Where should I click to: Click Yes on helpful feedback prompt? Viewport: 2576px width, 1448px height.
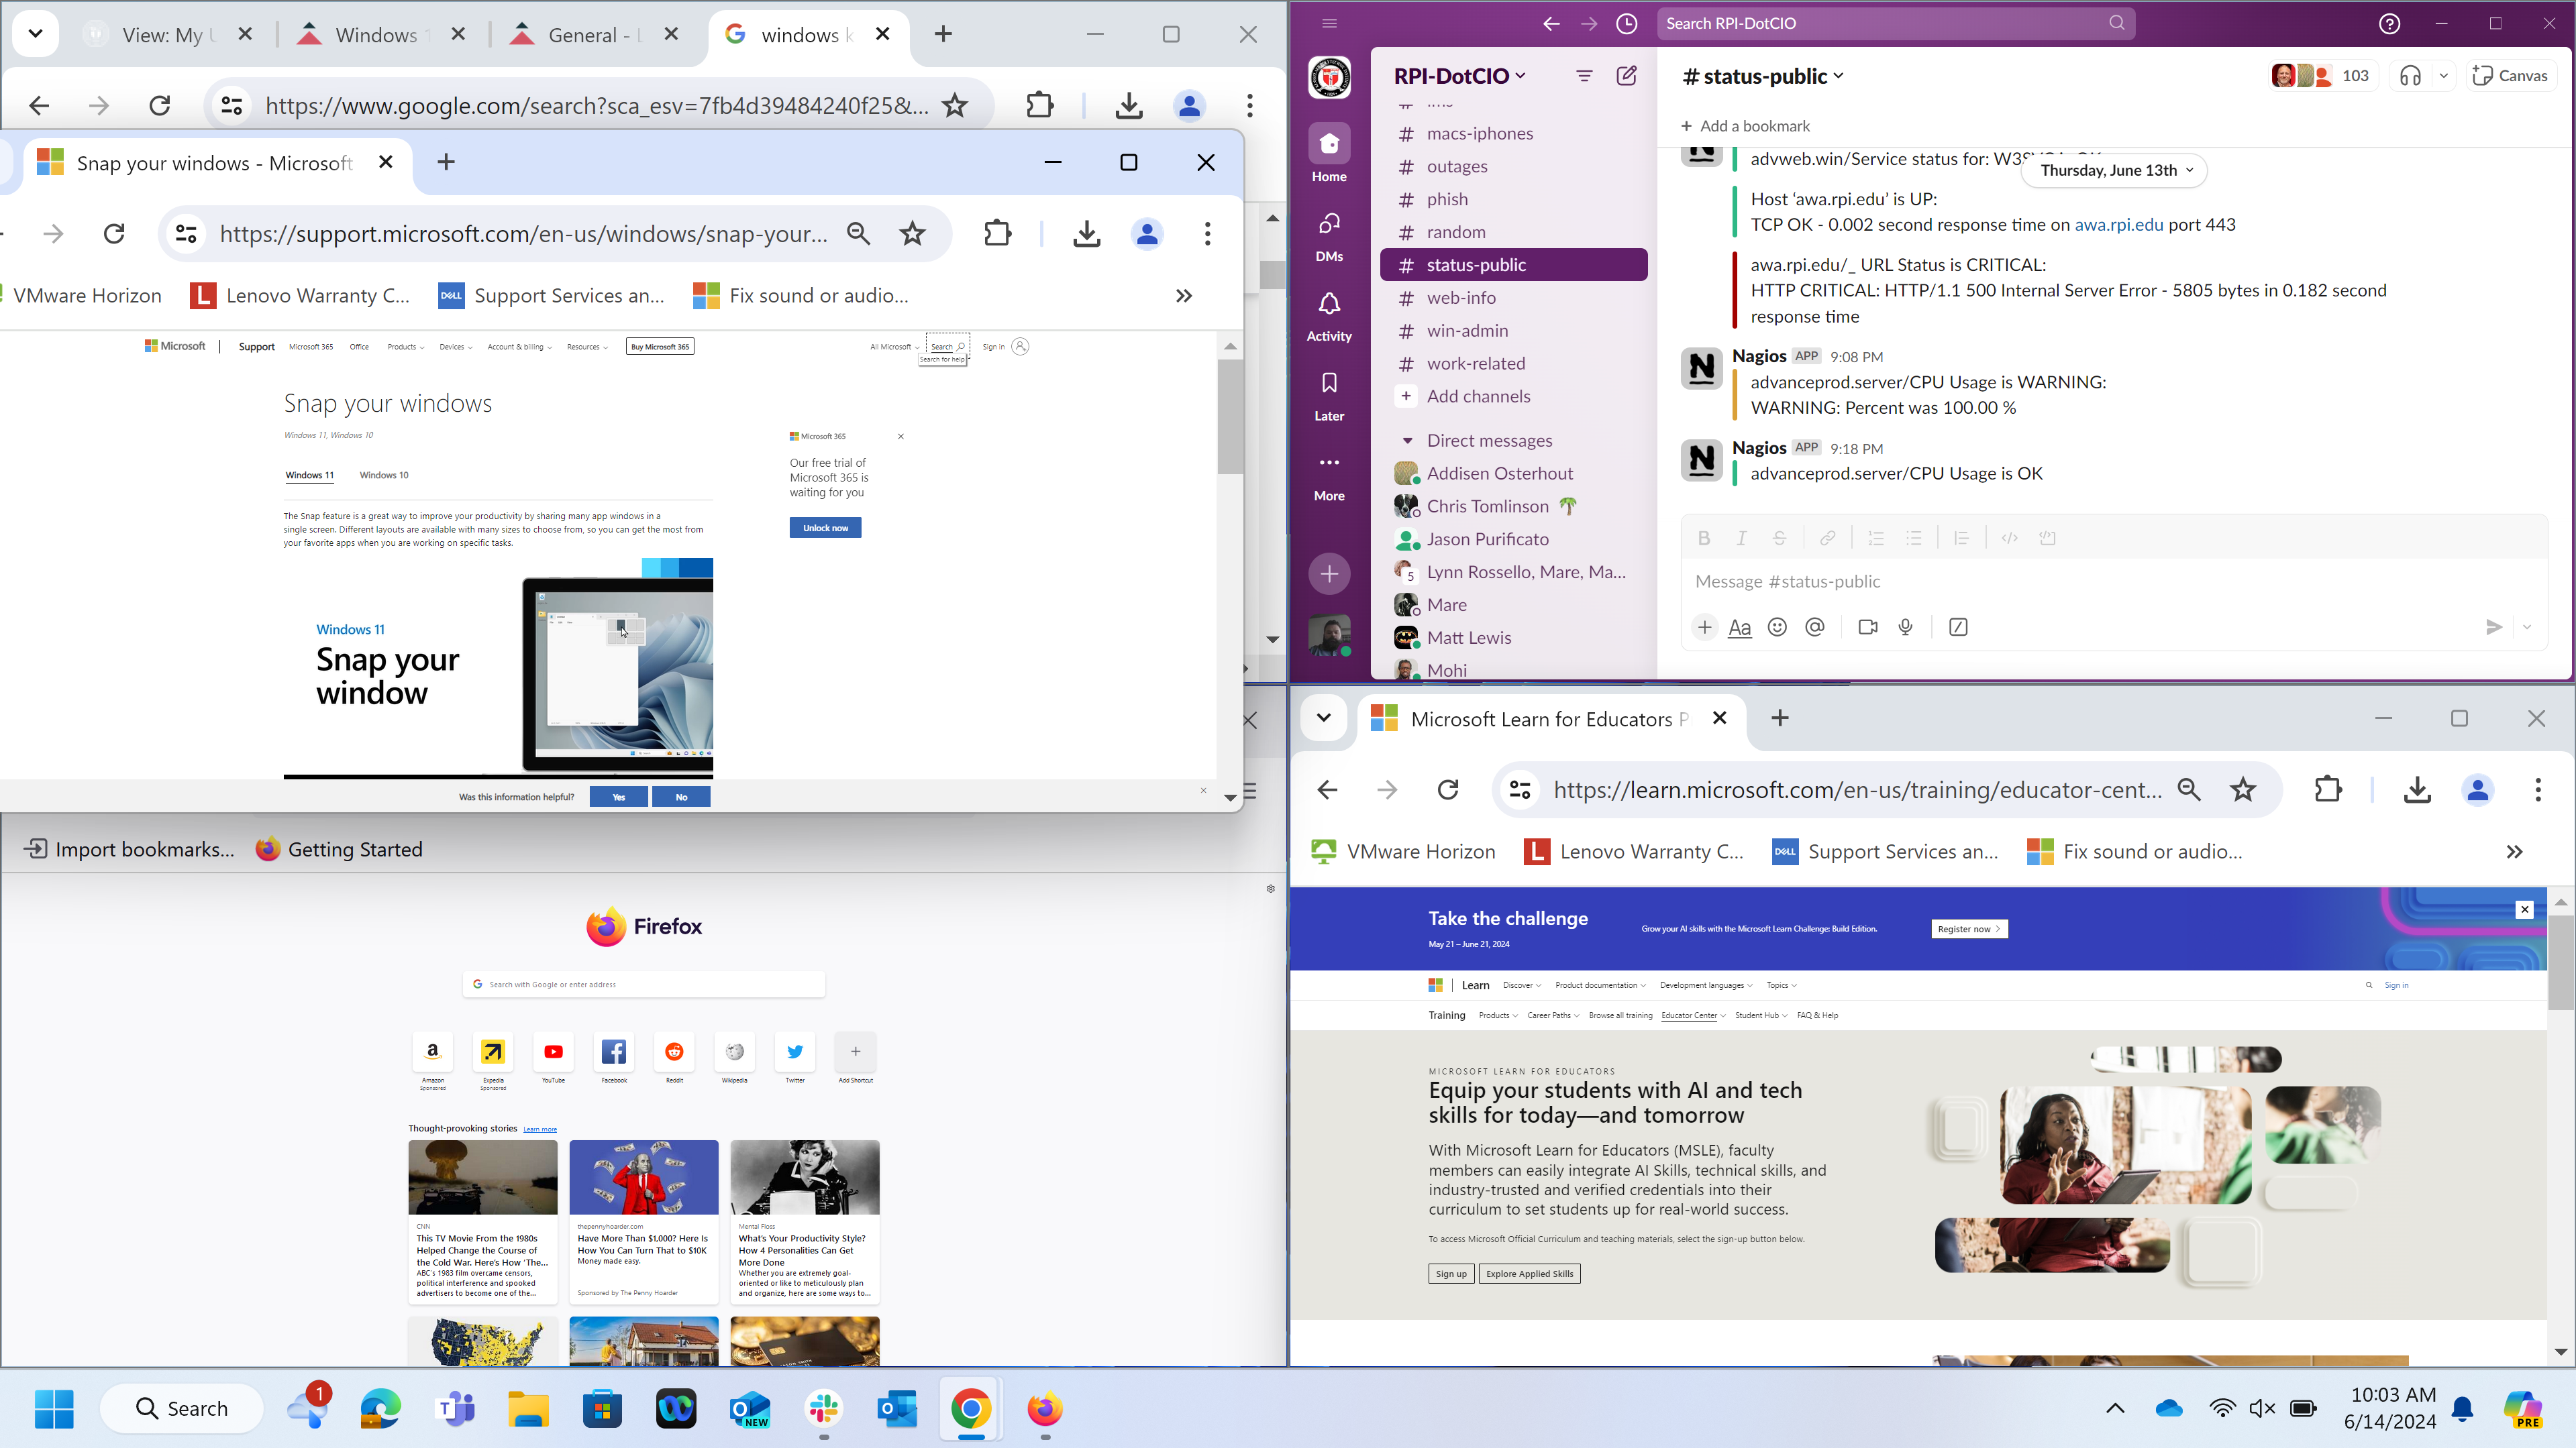618,797
